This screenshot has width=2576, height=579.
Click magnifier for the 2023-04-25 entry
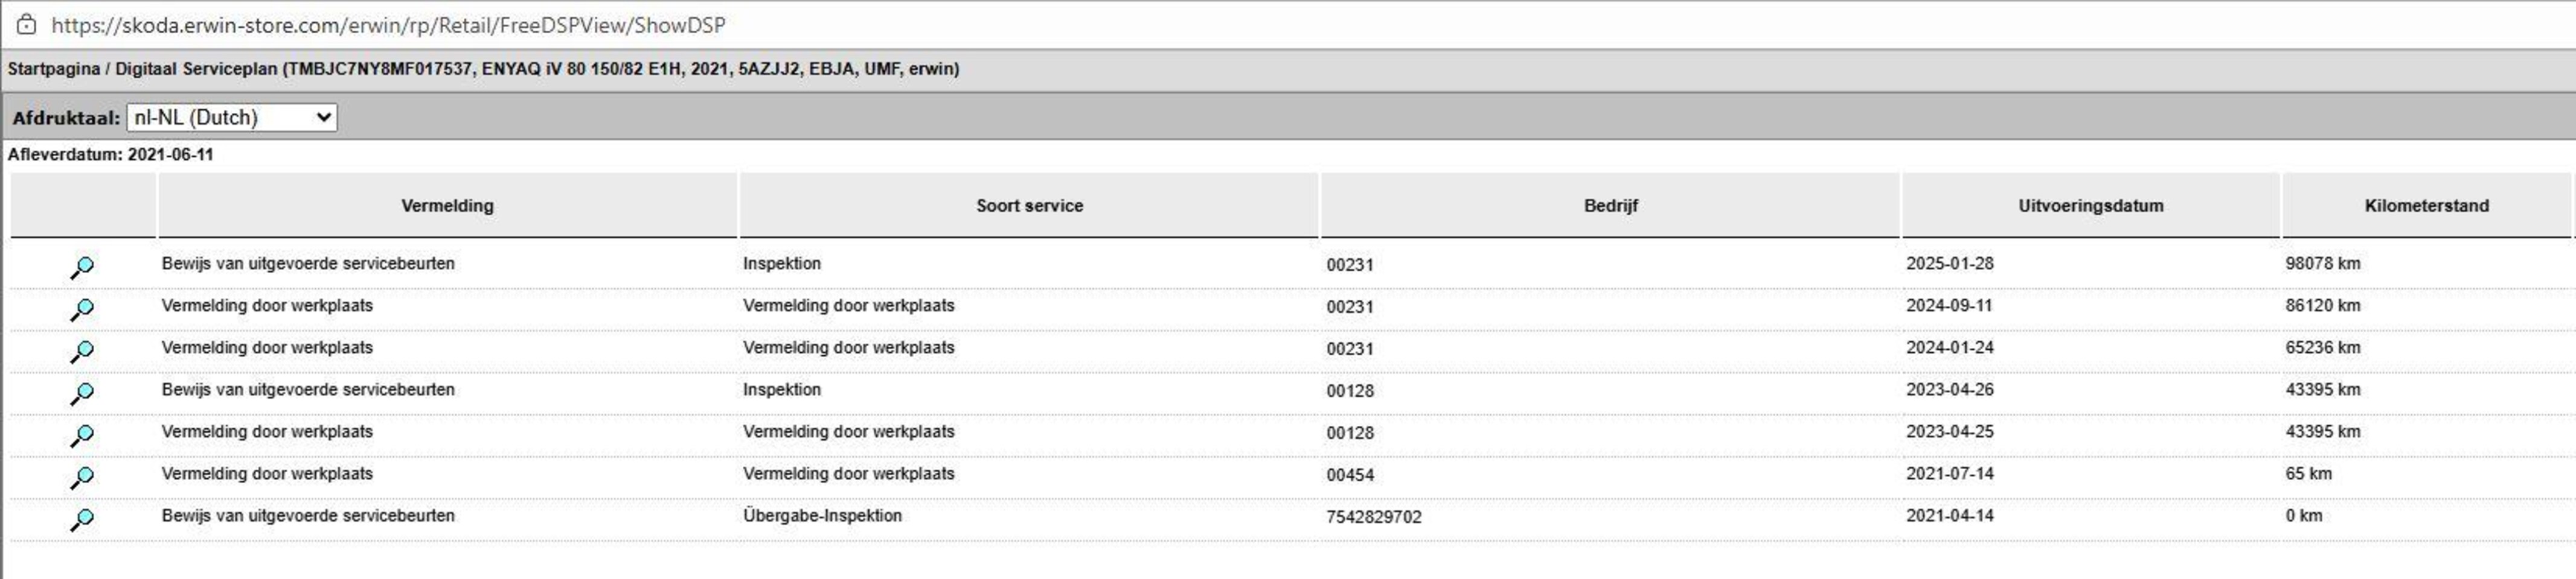(x=82, y=435)
